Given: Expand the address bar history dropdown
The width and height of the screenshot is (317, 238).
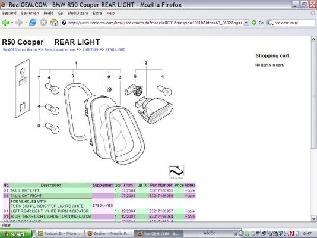Looking at the screenshot, I should (x=246, y=23).
